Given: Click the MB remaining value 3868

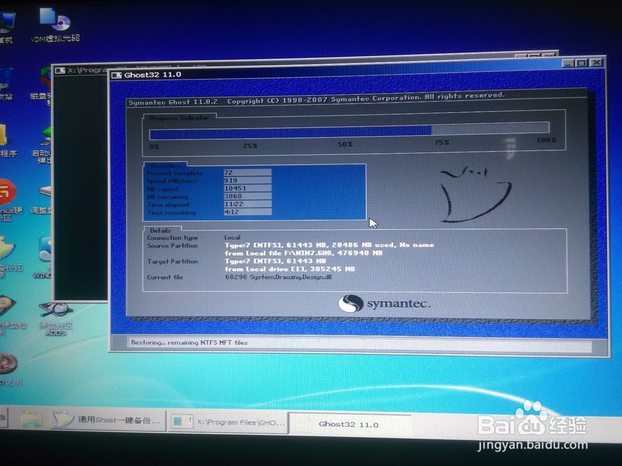Looking at the screenshot, I should coord(248,196).
